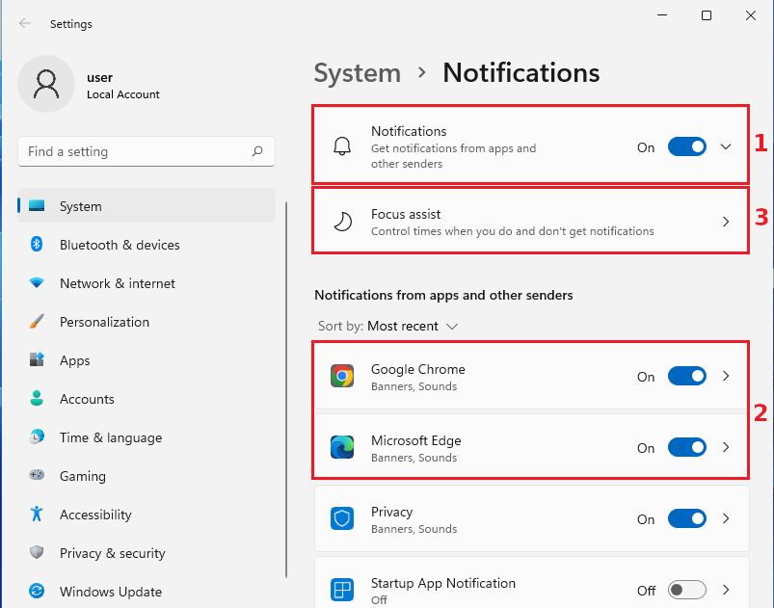Navigate to Apps settings
The width and height of the screenshot is (774, 608).
(147, 359)
